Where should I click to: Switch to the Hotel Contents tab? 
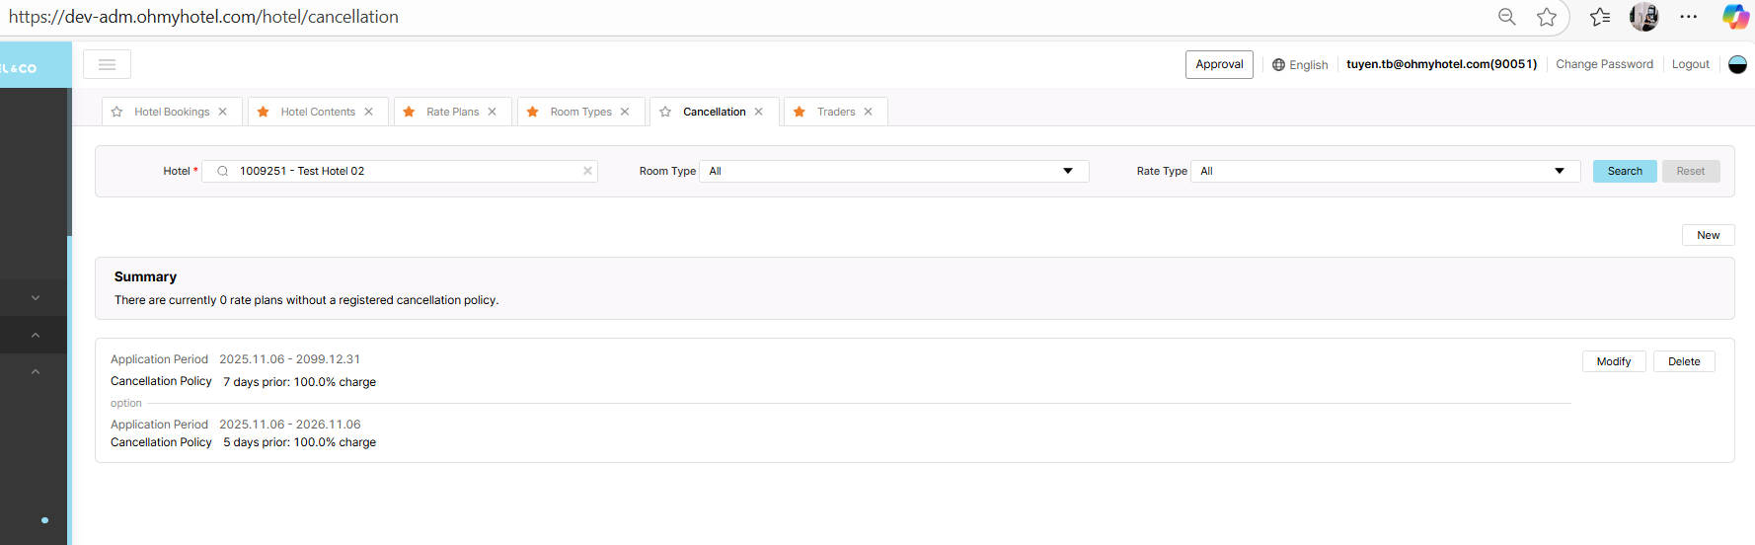[x=318, y=112]
